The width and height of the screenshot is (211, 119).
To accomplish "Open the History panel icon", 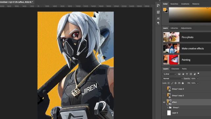I will click(158, 5).
